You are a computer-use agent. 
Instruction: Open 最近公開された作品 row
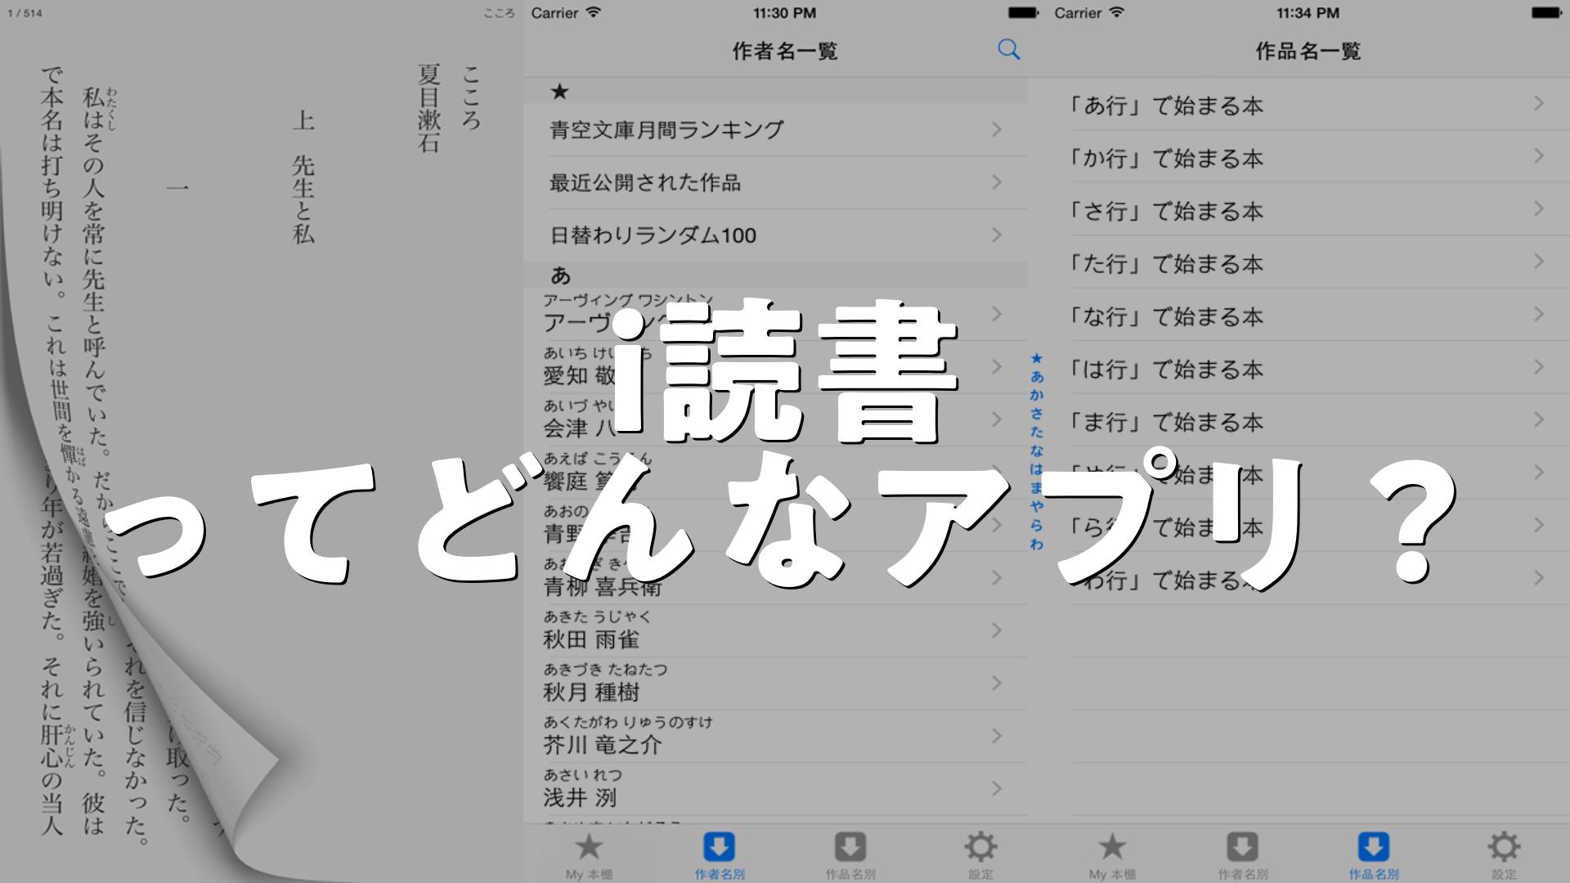point(775,182)
